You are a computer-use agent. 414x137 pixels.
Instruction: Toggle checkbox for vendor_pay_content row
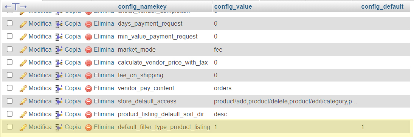click(9, 88)
